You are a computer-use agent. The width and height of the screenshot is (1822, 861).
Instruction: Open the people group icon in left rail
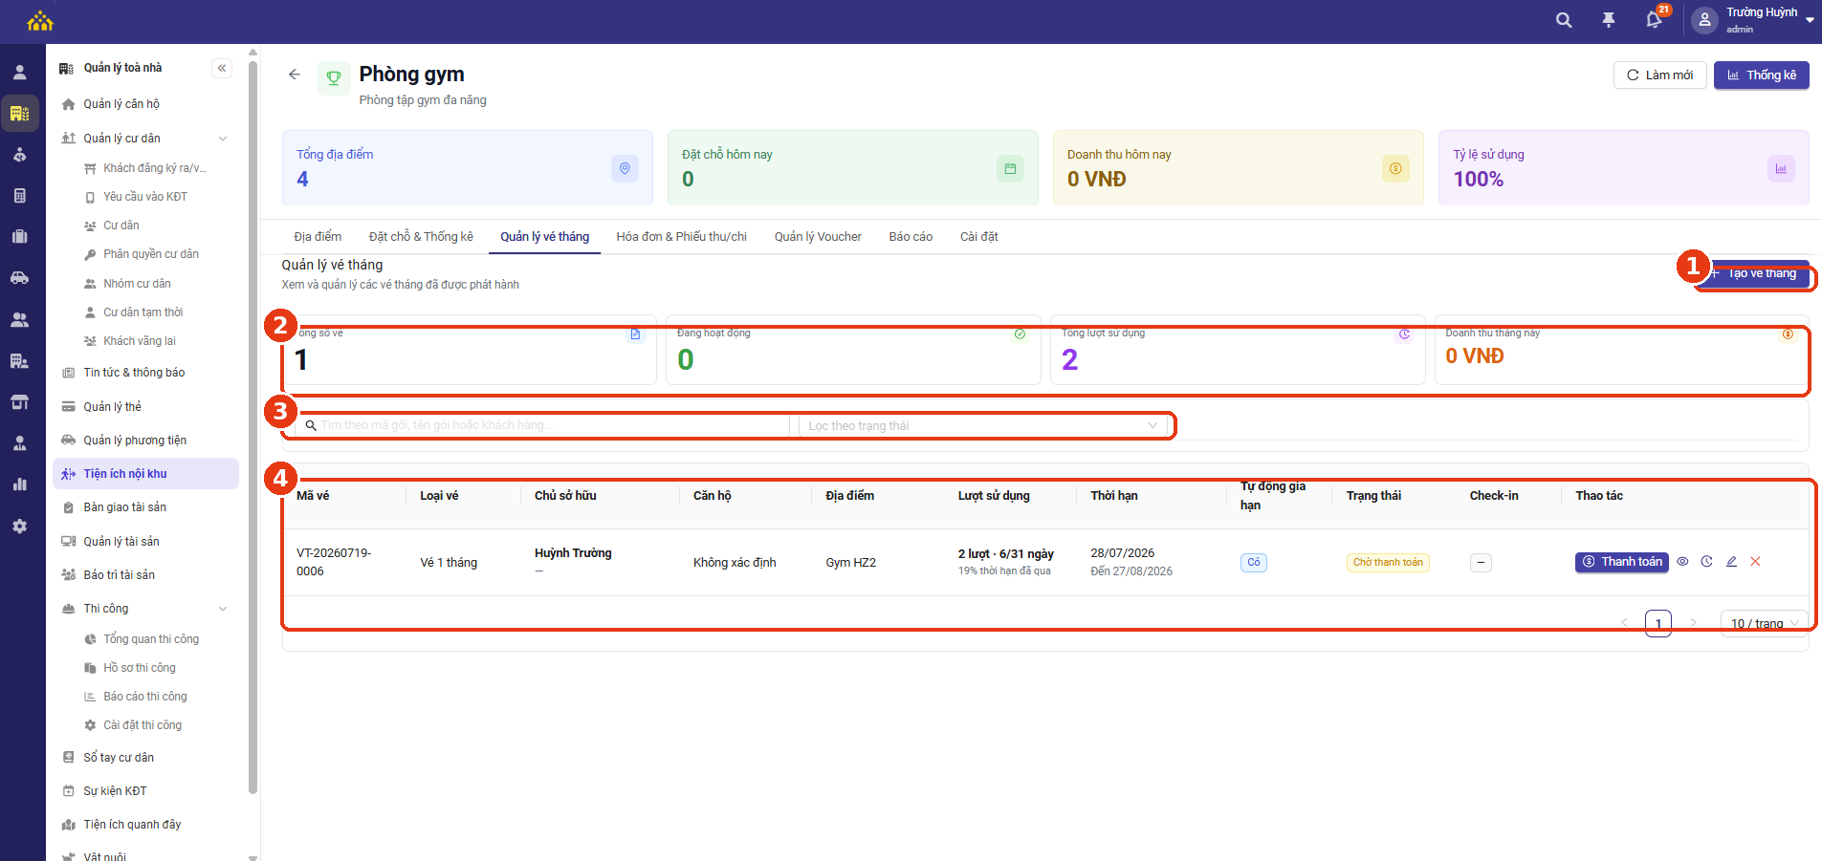click(x=19, y=320)
